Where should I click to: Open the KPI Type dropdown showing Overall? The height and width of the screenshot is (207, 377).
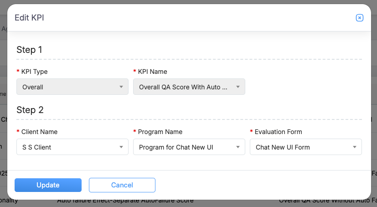point(68,87)
